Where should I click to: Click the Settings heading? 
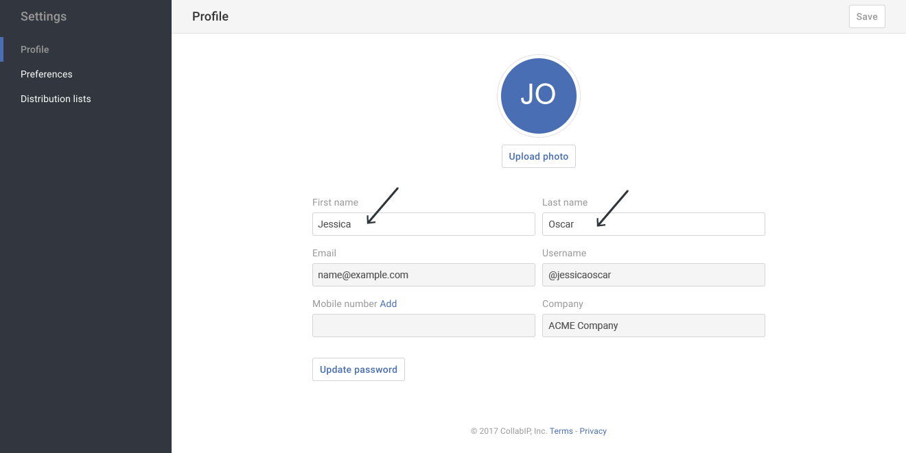click(x=43, y=16)
